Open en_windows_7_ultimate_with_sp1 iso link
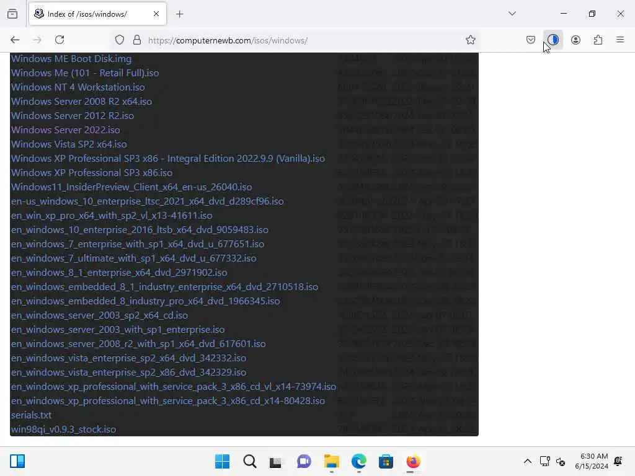This screenshot has height=476, width=635. pos(134,258)
